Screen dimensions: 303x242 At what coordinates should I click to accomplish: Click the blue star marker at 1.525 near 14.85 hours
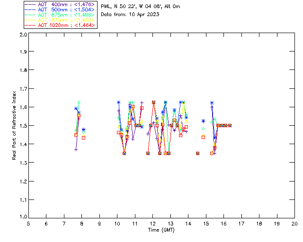pyautogui.click(x=203, y=121)
